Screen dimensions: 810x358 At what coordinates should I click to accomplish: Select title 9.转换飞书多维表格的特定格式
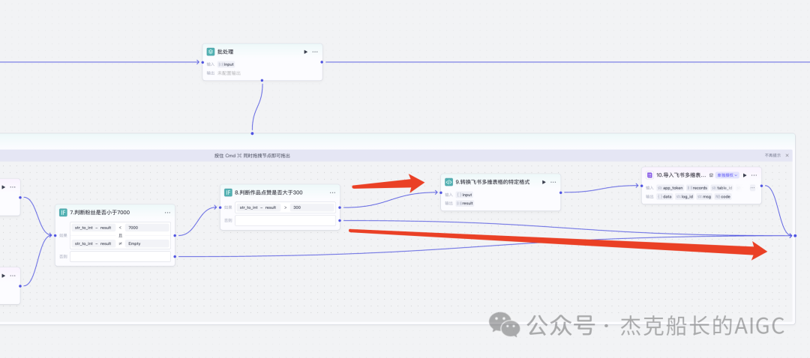[x=492, y=182]
